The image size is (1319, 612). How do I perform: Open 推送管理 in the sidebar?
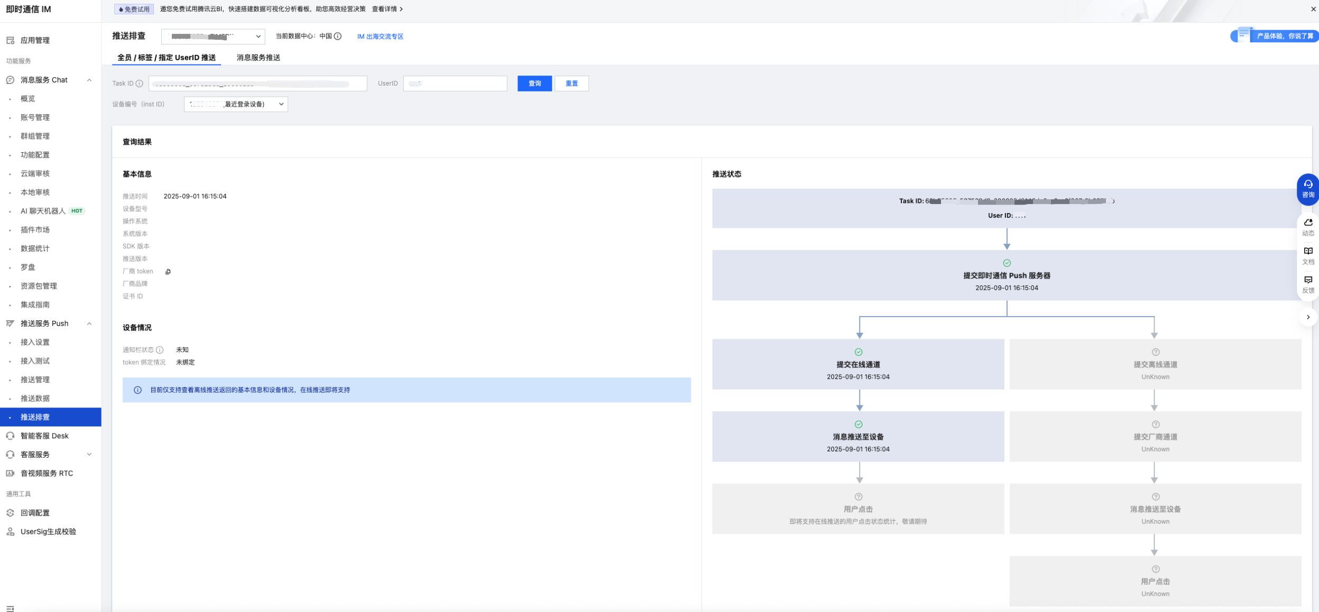click(x=35, y=379)
